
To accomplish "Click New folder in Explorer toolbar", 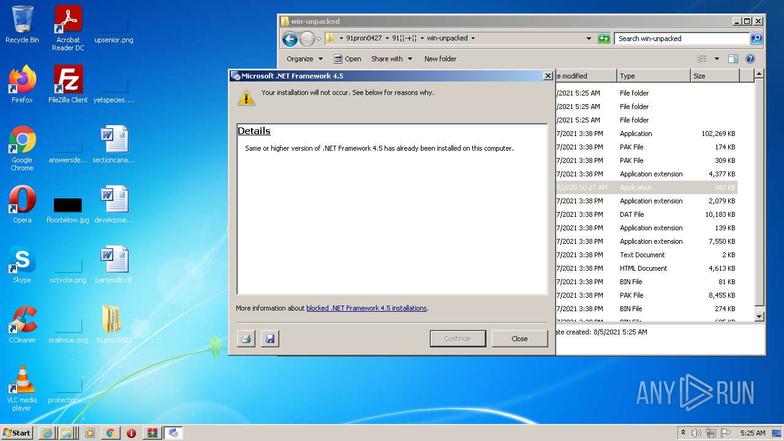I will click(x=440, y=59).
